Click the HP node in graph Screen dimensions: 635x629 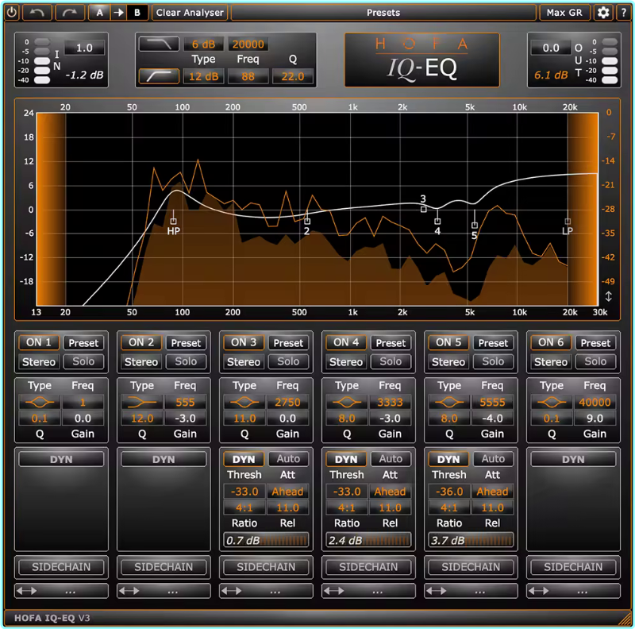tap(173, 222)
